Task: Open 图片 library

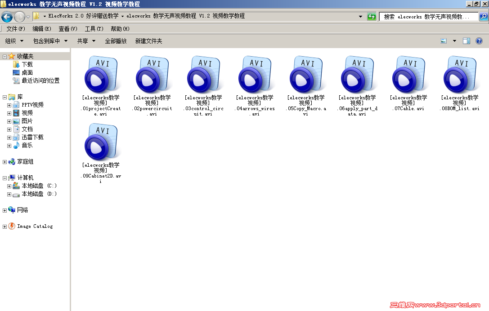Action: coord(27,121)
